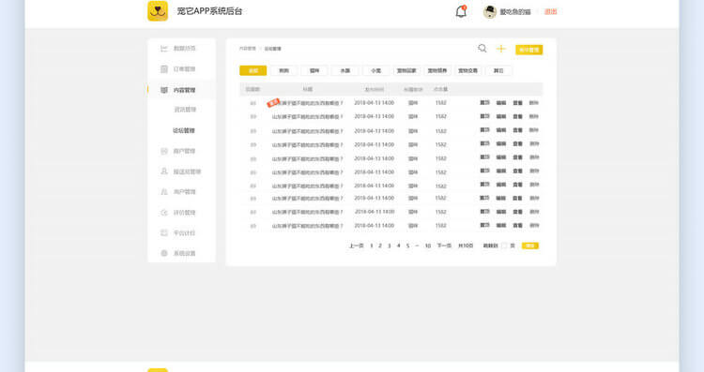
Task: Open 商户管理 in the sidebar
Action: click(184, 151)
